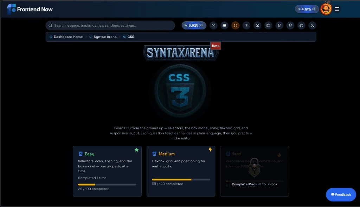Open the trophy icon in the toolbar

pos(290,25)
